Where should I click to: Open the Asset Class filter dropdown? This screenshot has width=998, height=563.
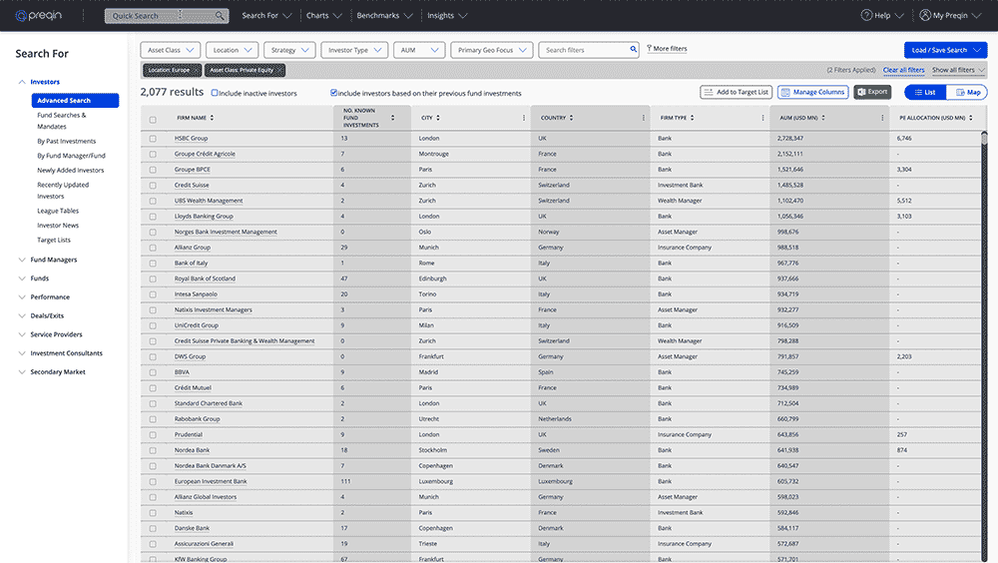click(171, 50)
